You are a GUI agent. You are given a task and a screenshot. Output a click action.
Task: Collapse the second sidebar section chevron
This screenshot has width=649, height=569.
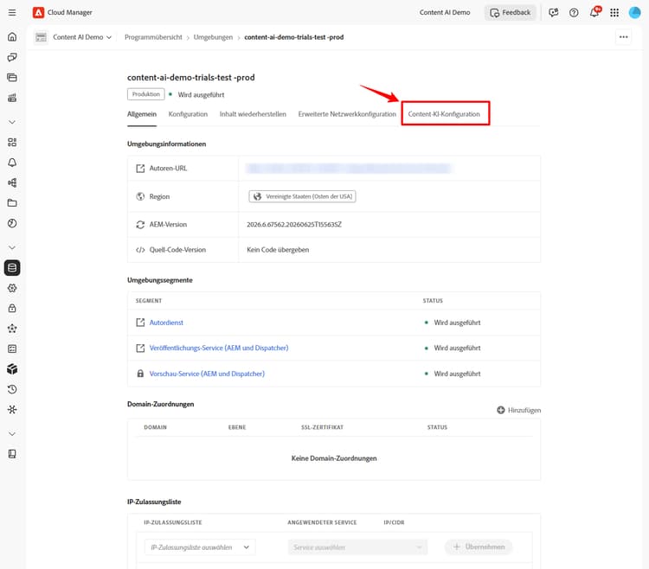pos(12,247)
